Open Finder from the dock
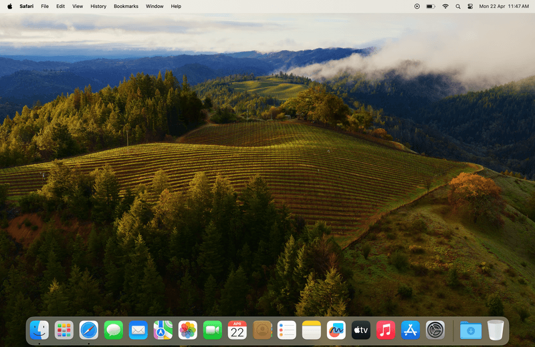Image resolution: width=535 pixels, height=347 pixels. click(x=39, y=330)
